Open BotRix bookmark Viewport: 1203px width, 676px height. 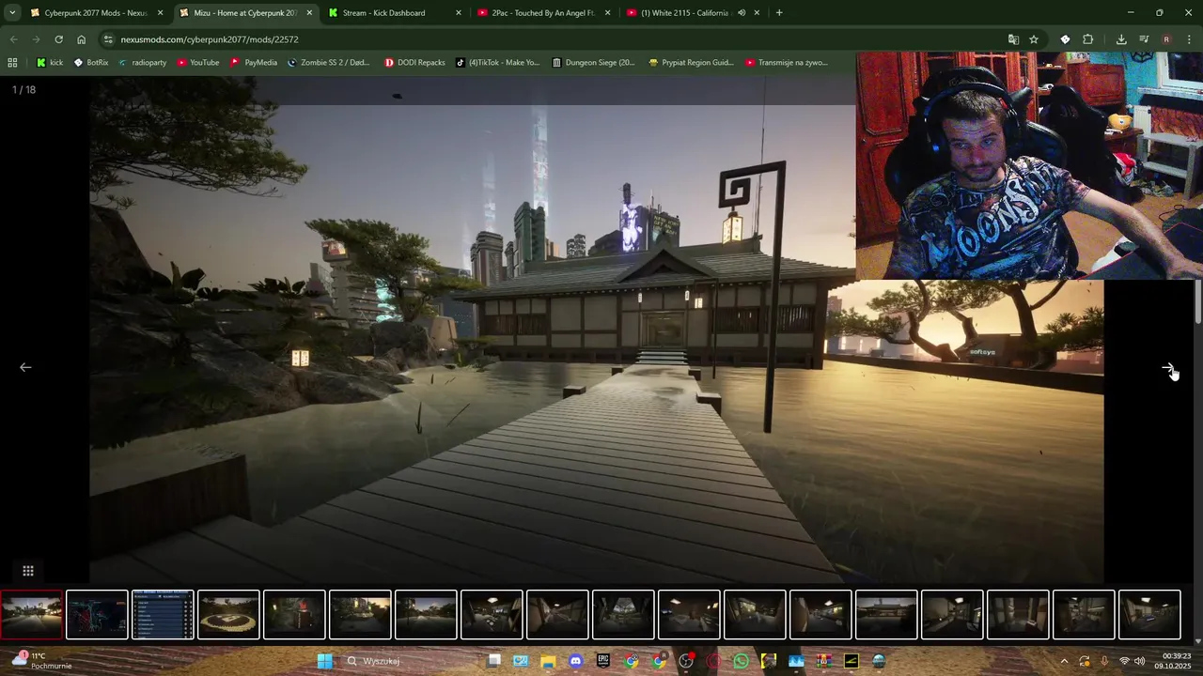[x=91, y=63]
